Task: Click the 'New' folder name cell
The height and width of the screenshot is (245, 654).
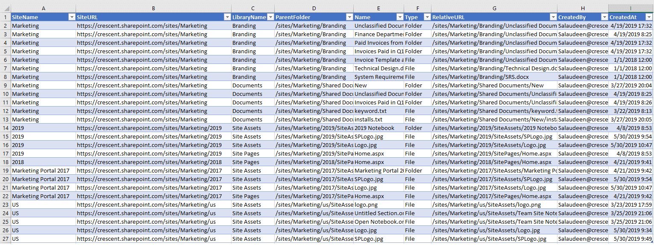Action: coord(378,85)
